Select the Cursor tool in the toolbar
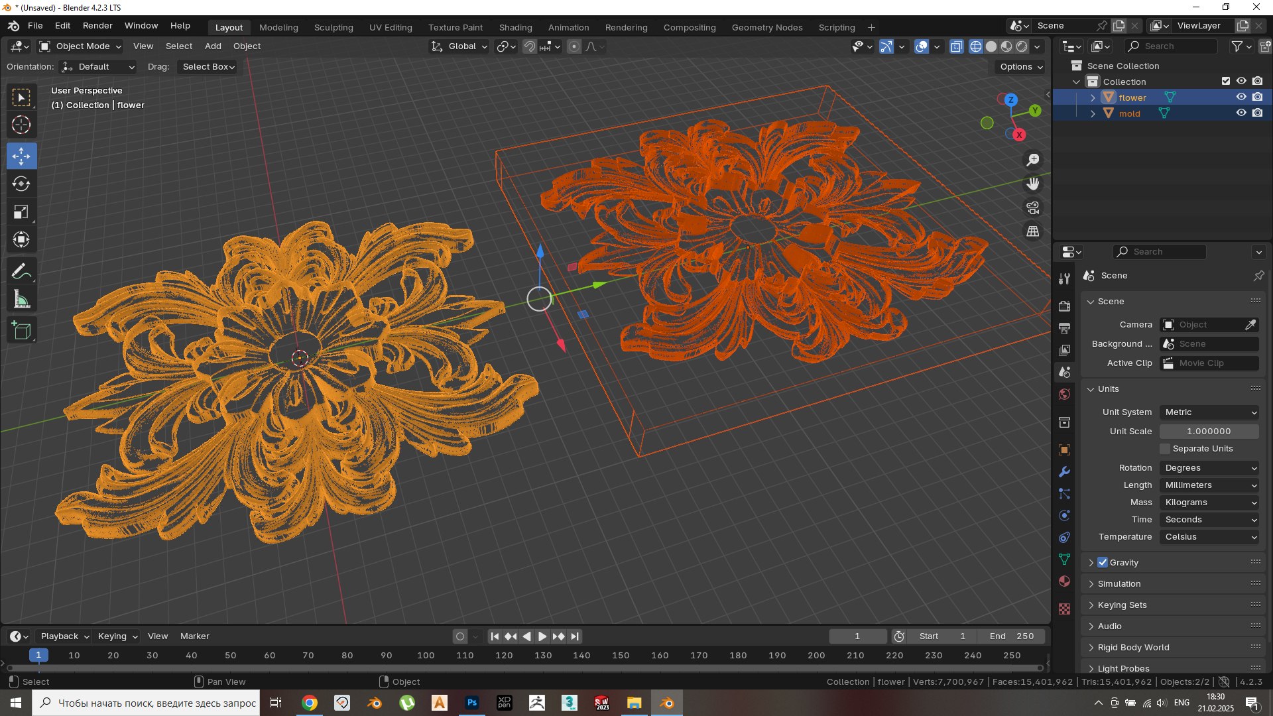Screen dimensions: 1273x716 coord(21,125)
